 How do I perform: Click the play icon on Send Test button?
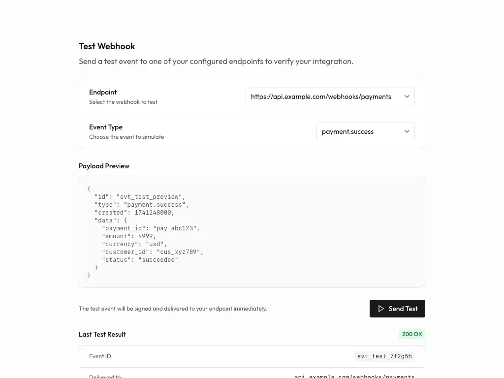(381, 309)
